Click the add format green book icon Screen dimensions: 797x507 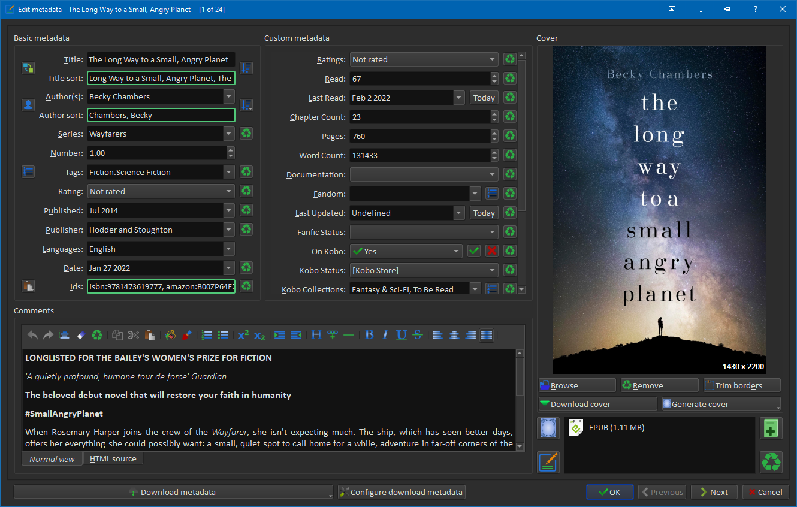771,428
